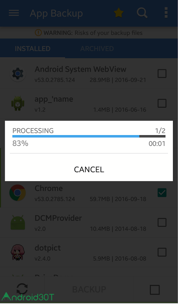Screen dimensions: 178x304
Task: Uncheck the Chrome checkbox
Action: tap(162, 193)
